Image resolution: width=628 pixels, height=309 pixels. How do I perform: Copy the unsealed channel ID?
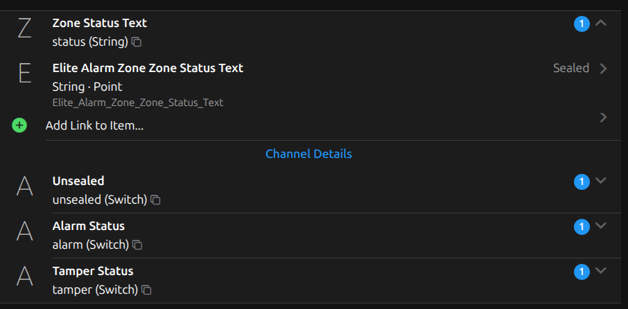click(156, 200)
